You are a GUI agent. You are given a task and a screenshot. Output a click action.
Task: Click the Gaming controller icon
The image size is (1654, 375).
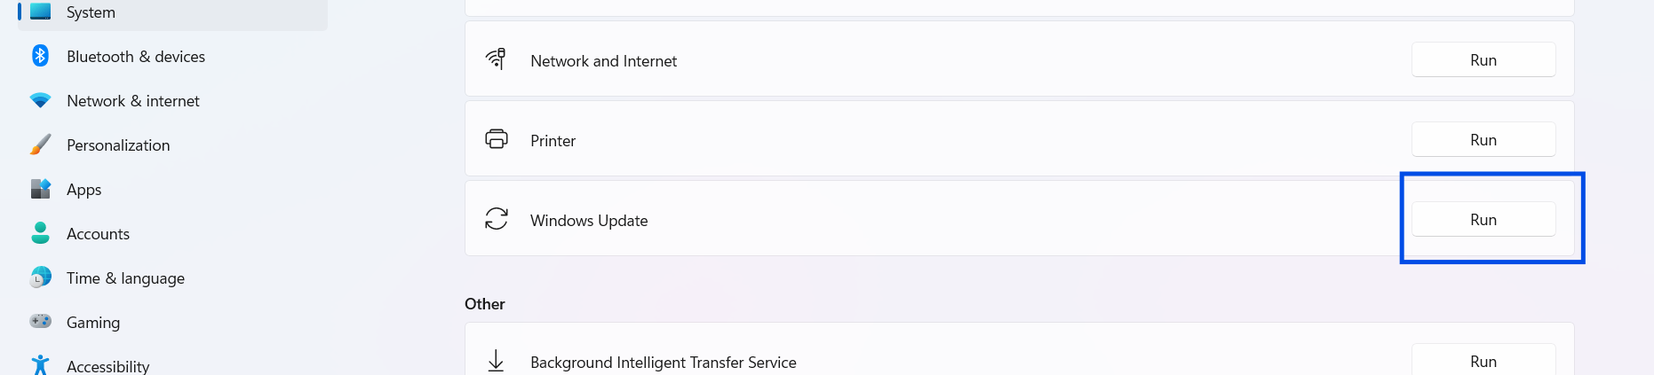coord(40,321)
